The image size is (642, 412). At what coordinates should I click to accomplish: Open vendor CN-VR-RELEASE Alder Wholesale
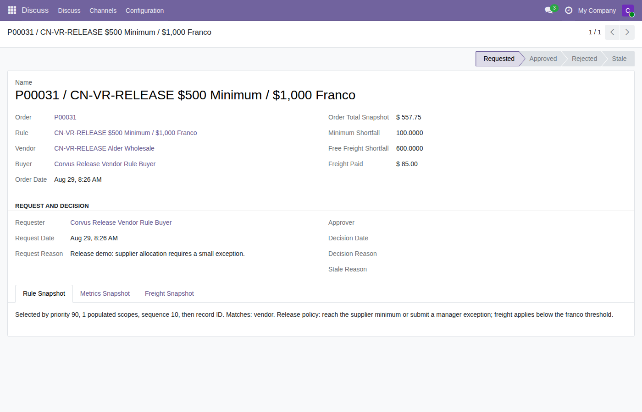(x=104, y=148)
